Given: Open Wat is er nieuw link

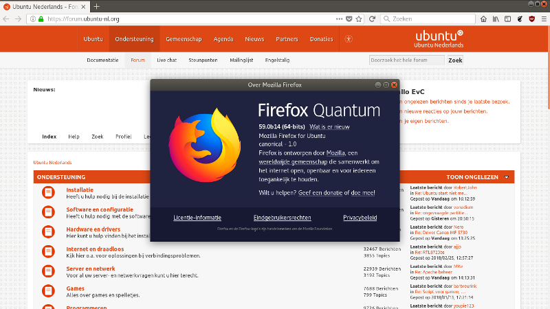Looking at the screenshot, I should (x=329, y=127).
